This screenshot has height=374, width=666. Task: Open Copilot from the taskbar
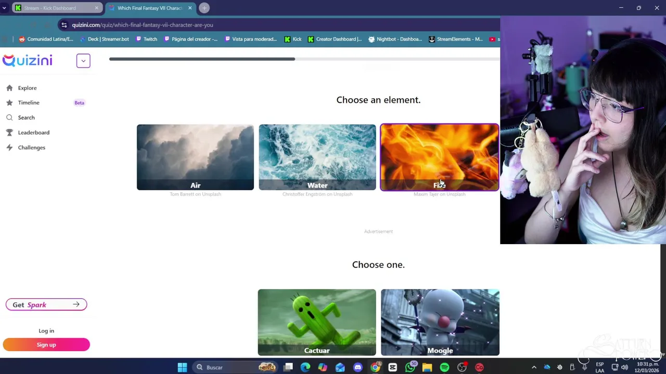[x=323, y=367]
